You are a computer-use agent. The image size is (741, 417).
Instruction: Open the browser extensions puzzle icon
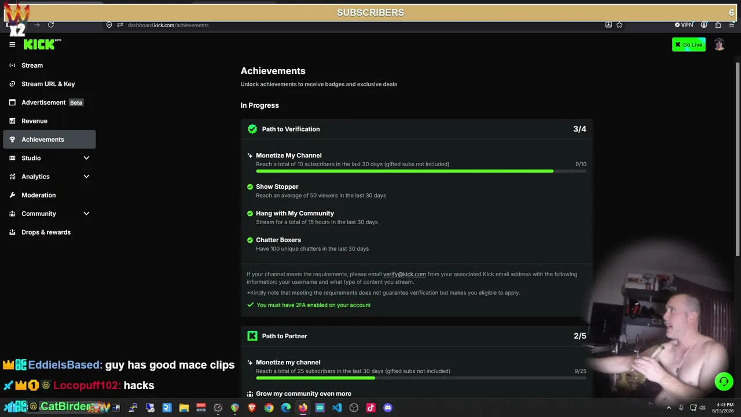point(718,25)
